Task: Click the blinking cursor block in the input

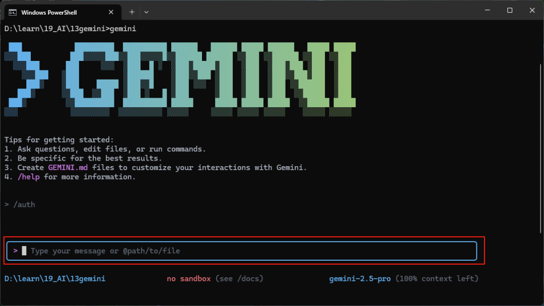Action: [24, 250]
